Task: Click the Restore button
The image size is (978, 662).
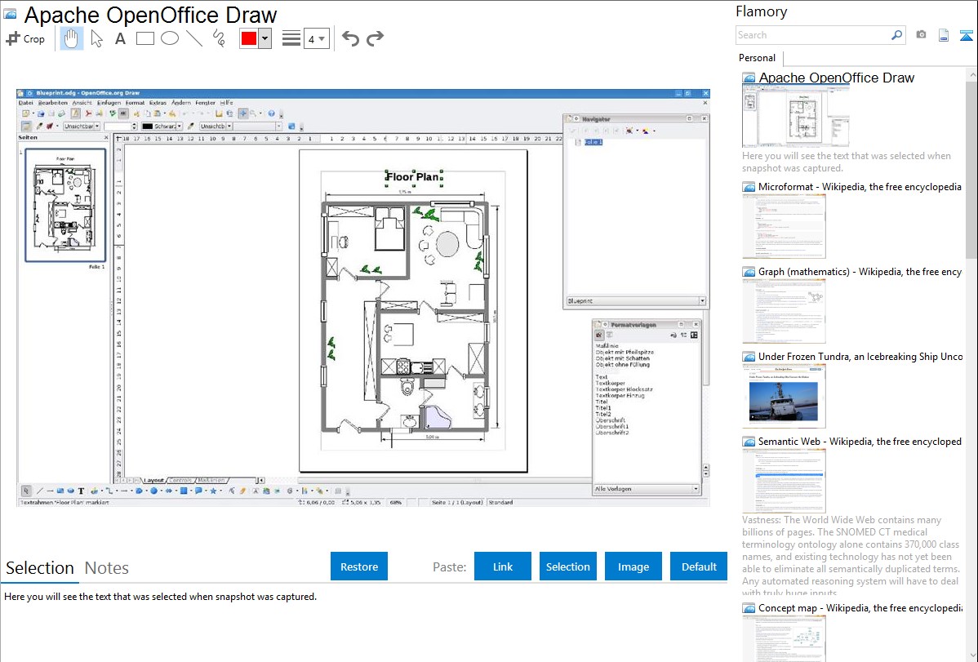Action: [358, 566]
